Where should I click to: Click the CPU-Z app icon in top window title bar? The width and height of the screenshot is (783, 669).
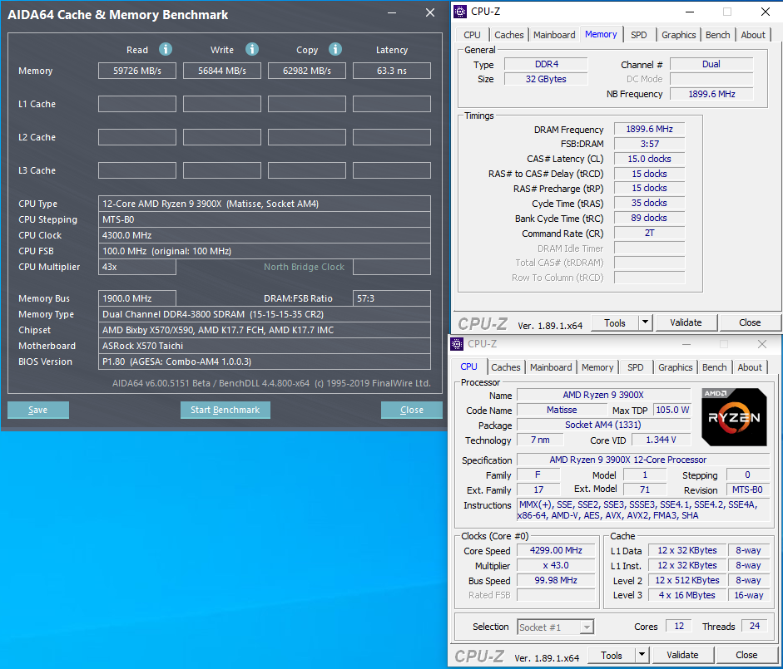point(460,12)
